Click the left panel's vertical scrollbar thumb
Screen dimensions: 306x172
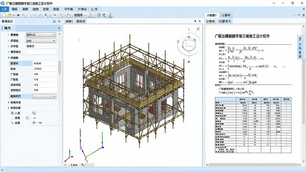(59, 67)
